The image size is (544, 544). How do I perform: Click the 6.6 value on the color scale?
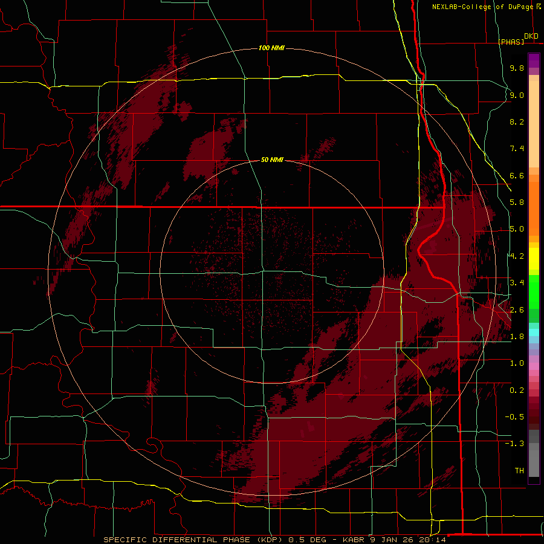click(517, 175)
